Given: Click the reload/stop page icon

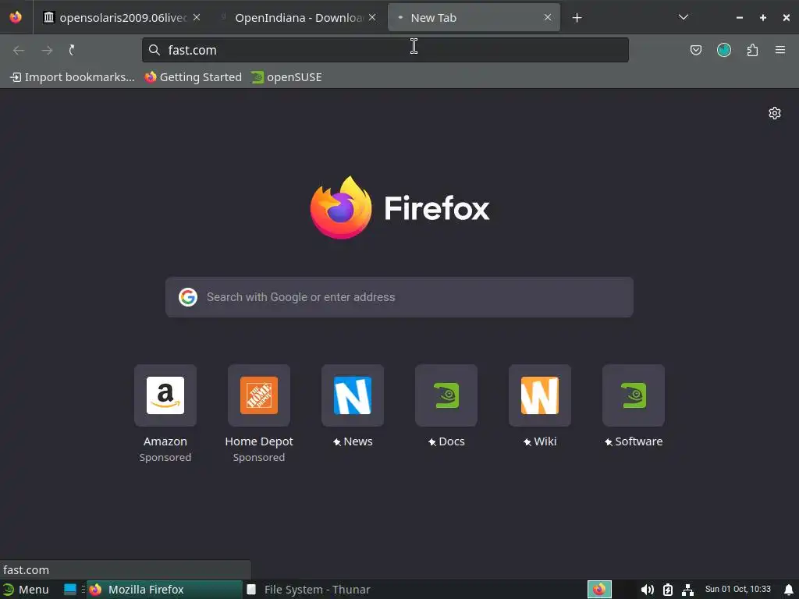Looking at the screenshot, I should coord(72,50).
